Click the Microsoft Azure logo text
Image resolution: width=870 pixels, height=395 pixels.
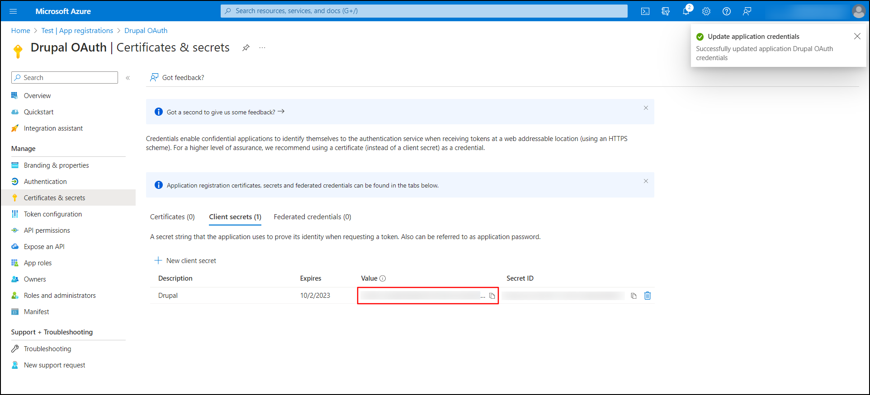[x=63, y=11]
